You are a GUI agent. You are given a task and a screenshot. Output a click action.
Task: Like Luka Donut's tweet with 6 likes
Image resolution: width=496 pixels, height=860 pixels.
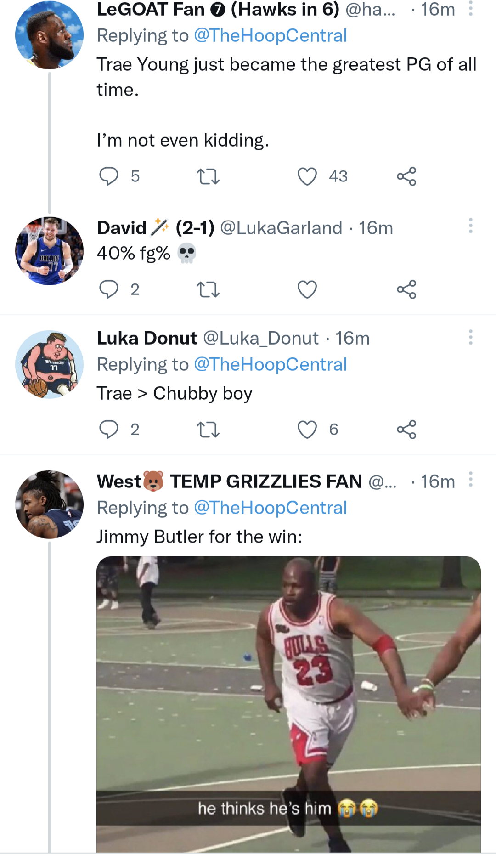(307, 430)
